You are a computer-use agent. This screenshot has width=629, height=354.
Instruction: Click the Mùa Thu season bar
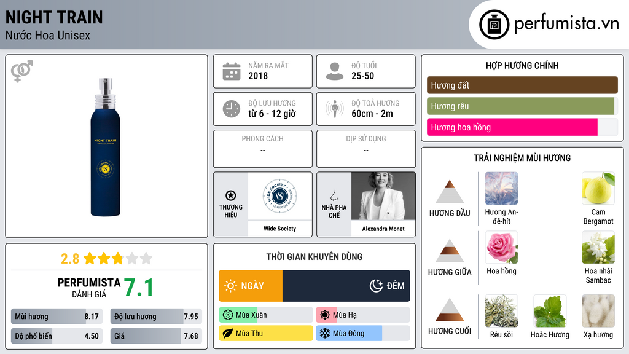(265, 333)
